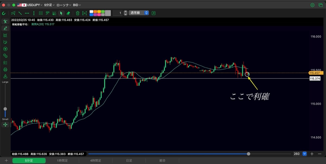326x164 pixels.
Task: Select the Fibonacci retracement tool
Action: tap(48, 13)
